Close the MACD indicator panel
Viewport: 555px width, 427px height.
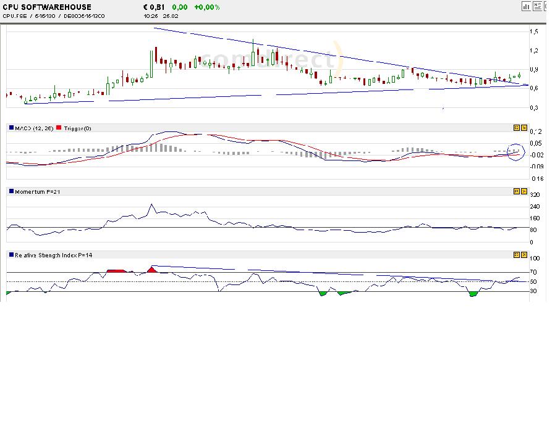click(524, 128)
